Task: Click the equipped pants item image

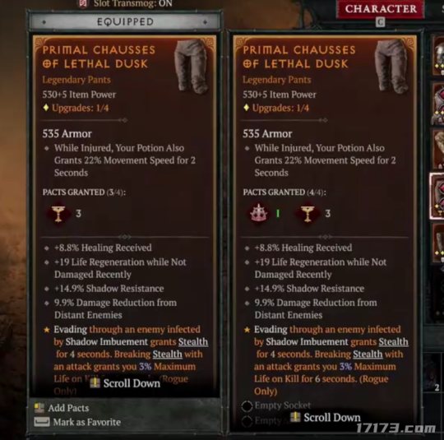Action: tap(192, 66)
